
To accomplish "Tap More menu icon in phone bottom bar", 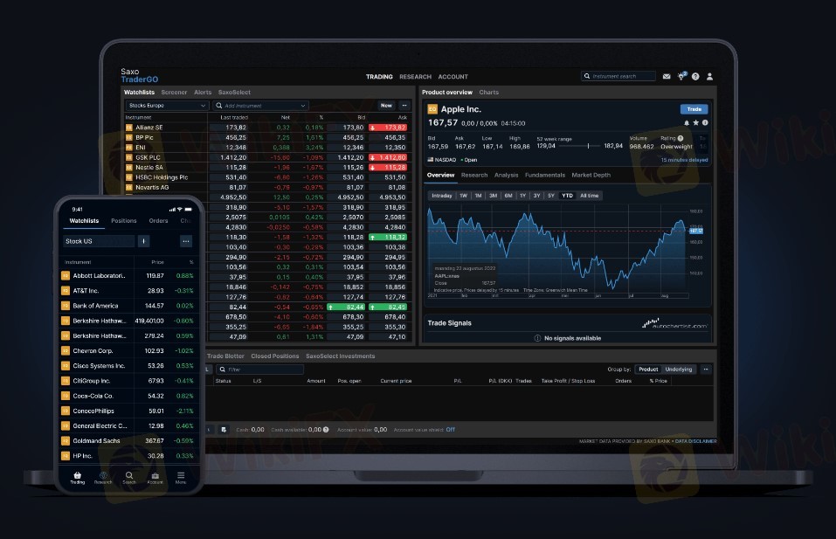I will [181, 478].
